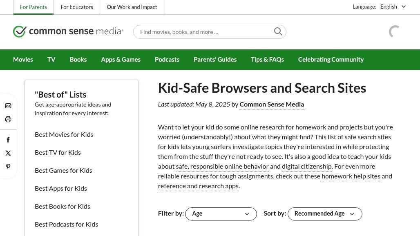Open the Our Work and Impact tab
Image resolution: width=420 pixels, height=236 pixels.
click(x=132, y=7)
